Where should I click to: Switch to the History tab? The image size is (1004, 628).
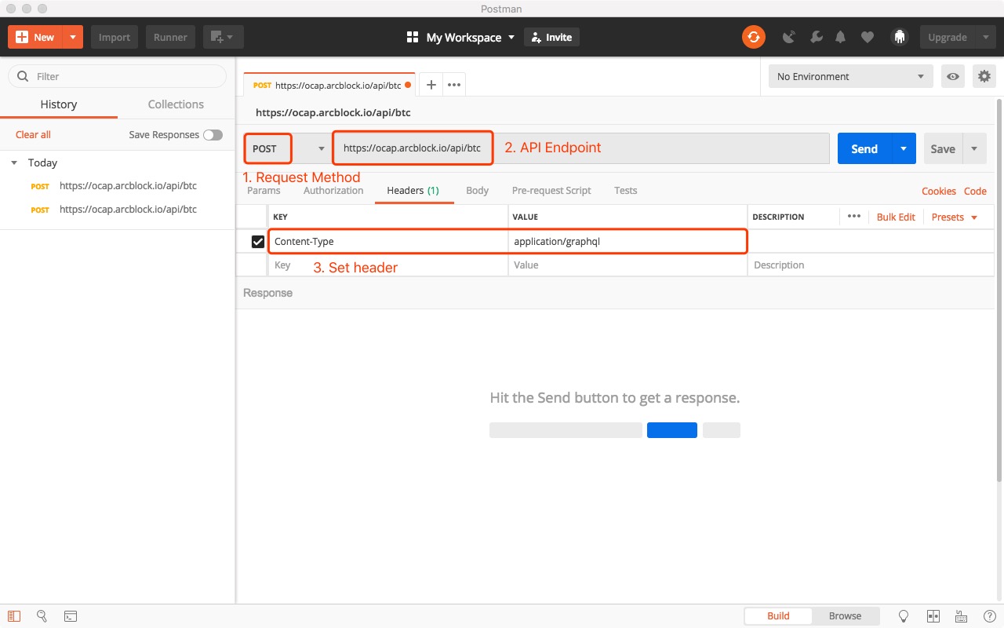tap(59, 104)
